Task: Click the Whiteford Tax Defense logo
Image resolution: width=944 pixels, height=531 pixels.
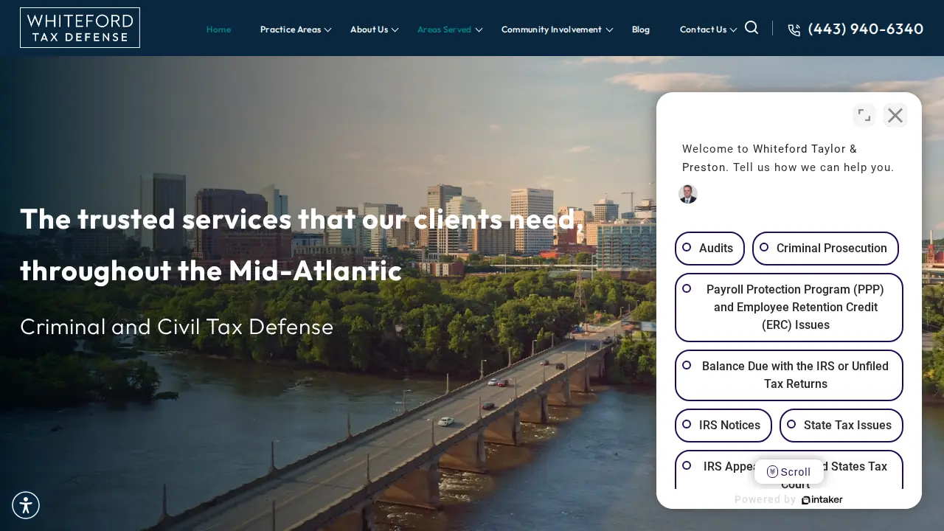Action: point(80,28)
